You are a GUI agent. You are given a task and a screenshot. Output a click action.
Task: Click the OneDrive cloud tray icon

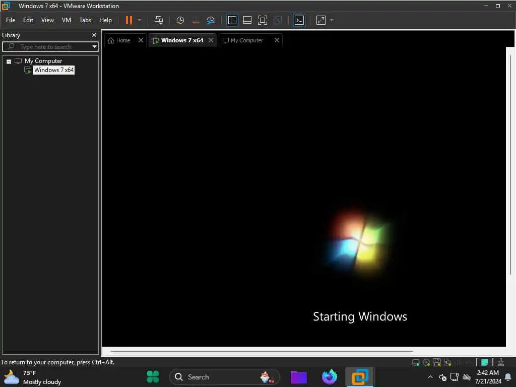(x=466, y=377)
